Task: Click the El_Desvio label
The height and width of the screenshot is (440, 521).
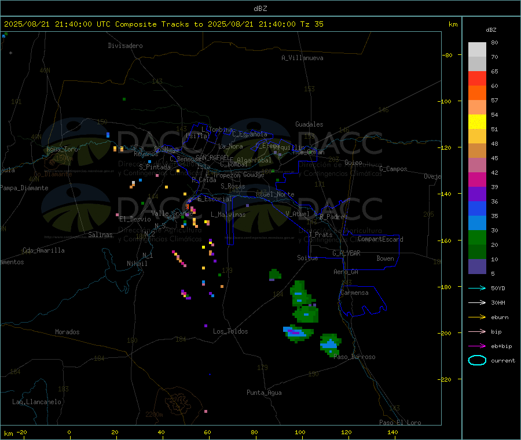Action: pyautogui.click(x=135, y=219)
